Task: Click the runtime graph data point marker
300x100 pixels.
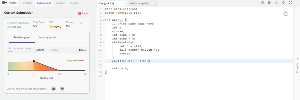Action: coord(34,61)
